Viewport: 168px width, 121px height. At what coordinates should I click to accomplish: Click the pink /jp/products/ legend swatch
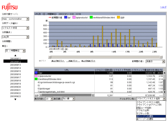(x=74, y=17)
